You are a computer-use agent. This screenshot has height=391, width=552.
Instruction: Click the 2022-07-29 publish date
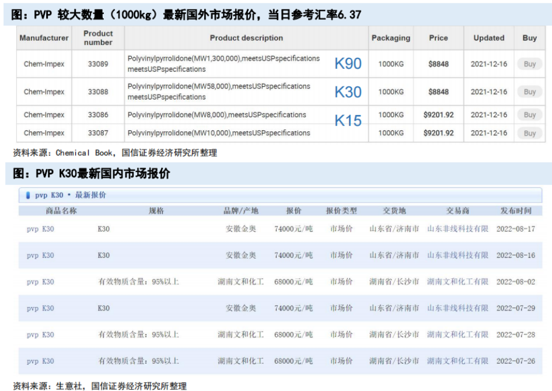[516, 308]
